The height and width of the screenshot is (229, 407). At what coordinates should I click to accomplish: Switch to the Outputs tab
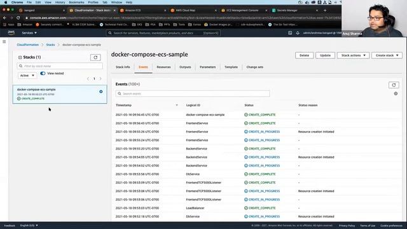coord(185,67)
